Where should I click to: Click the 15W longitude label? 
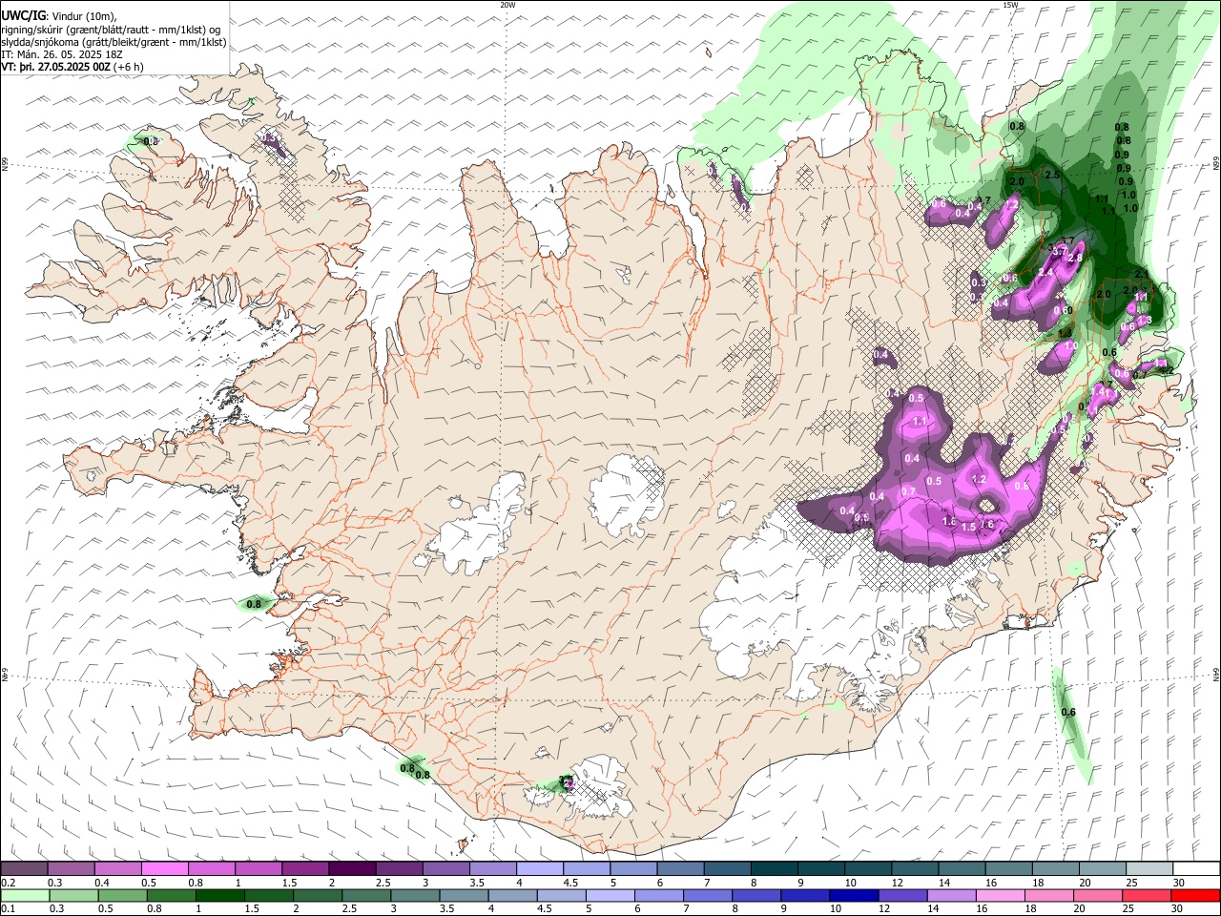pos(1010,5)
